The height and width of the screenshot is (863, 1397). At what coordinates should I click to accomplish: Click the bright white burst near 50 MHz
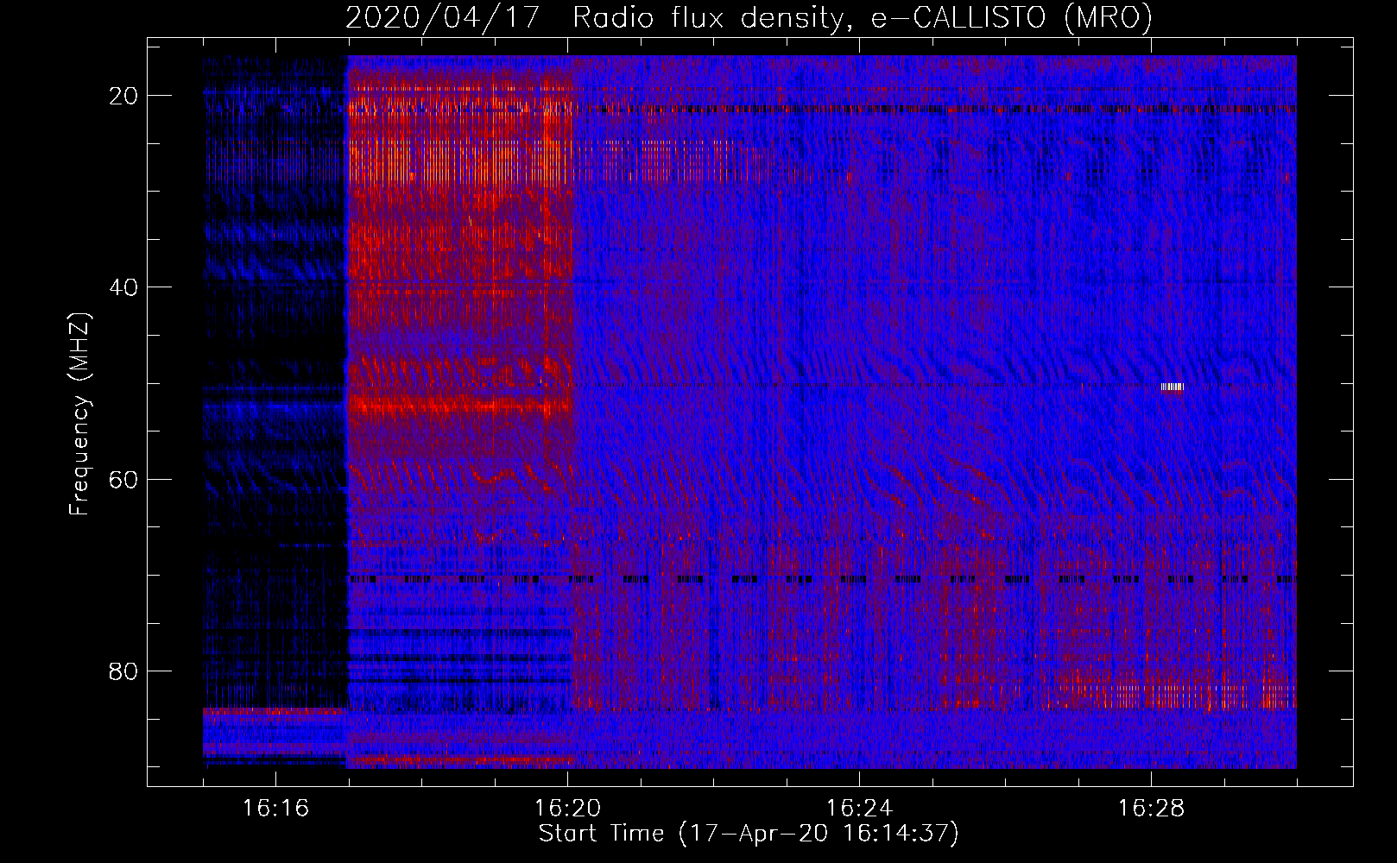(x=1173, y=387)
